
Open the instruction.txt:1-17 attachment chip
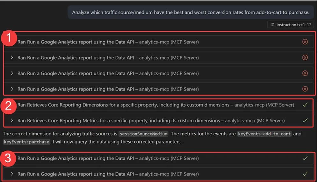pyautogui.click(x=290, y=25)
